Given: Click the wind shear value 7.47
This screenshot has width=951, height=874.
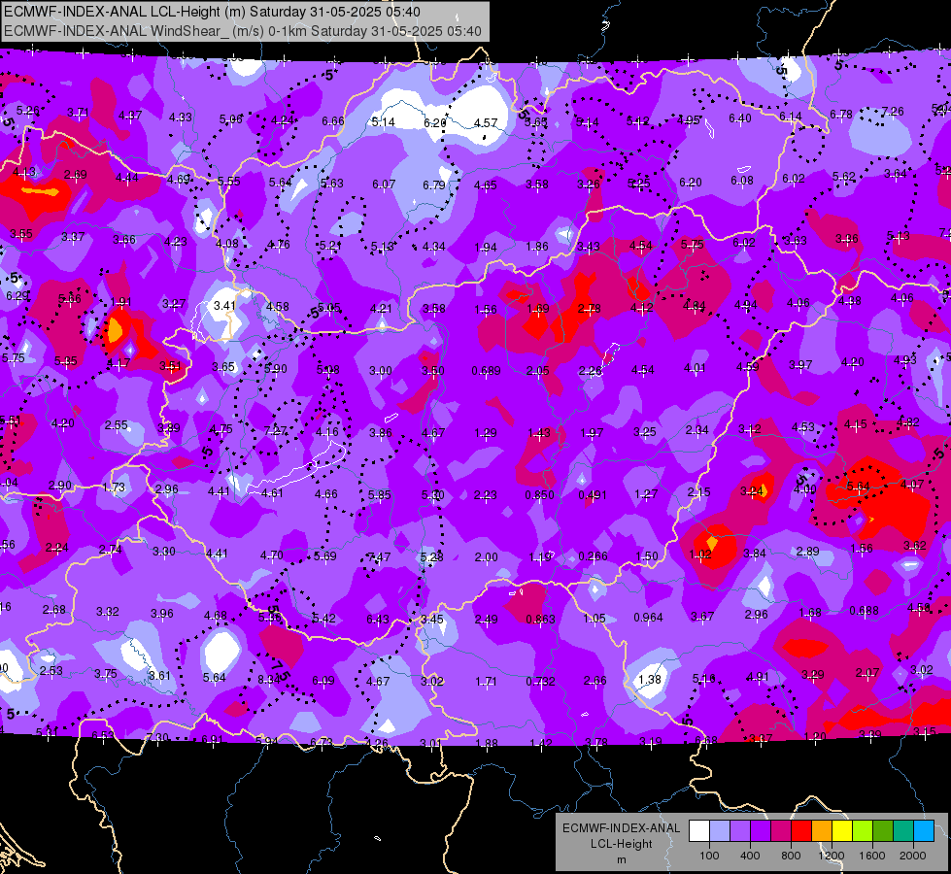Looking at the screenshot, I should pyautogui.click(x=379, y=556).
